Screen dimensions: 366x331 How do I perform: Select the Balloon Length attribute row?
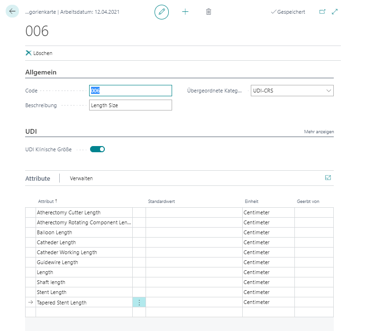point(55,232)
